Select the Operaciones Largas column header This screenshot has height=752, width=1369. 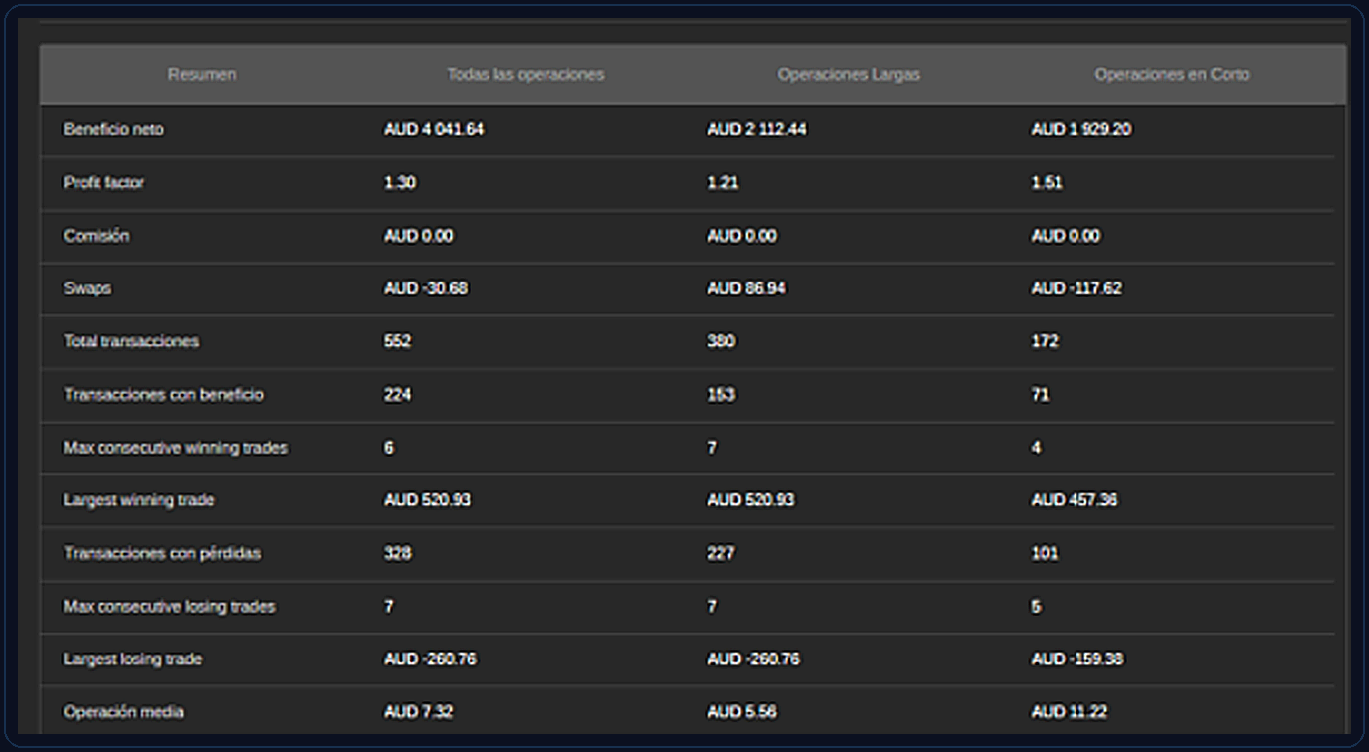[849, 75]
